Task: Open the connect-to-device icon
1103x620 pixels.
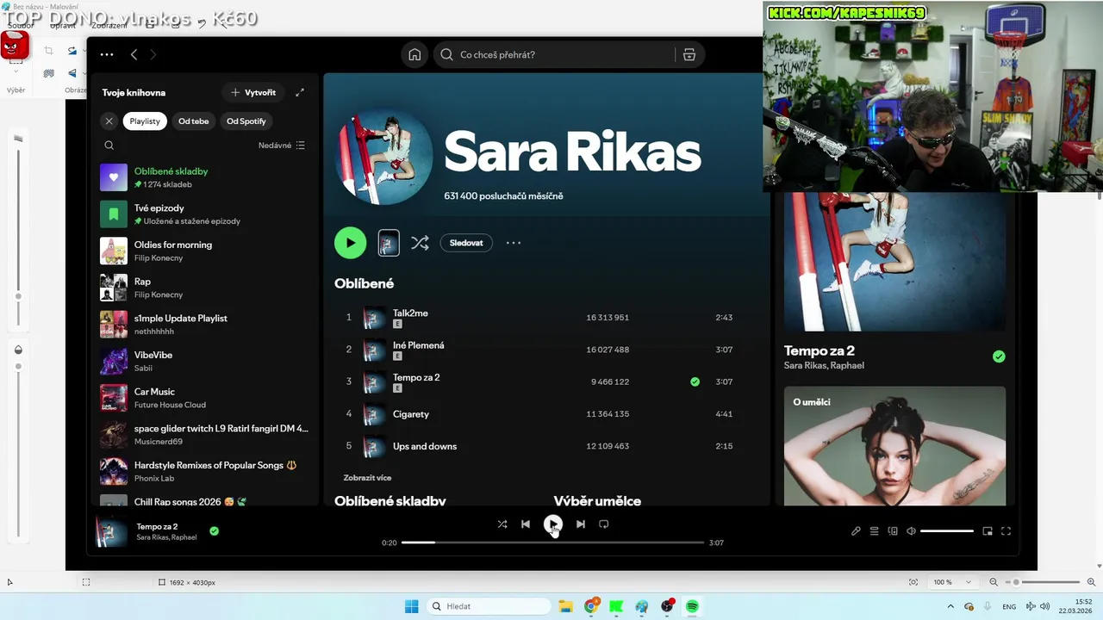Action: point(893,531)
